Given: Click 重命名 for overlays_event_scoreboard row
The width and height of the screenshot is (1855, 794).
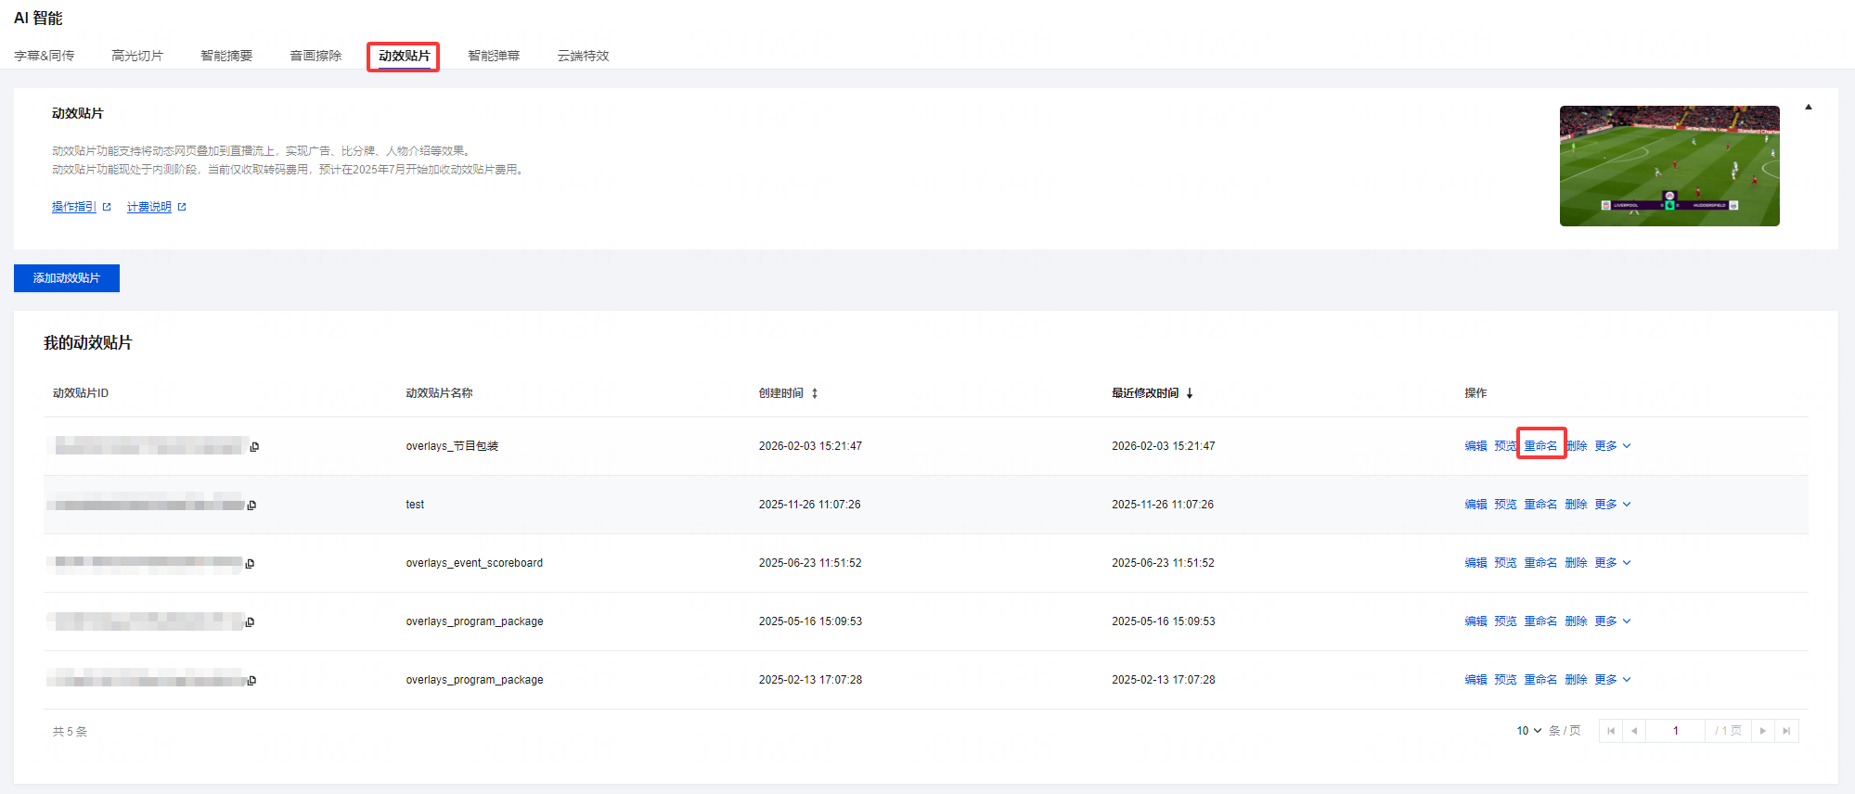Looking at the screenshot, I should coord(1540,563).
